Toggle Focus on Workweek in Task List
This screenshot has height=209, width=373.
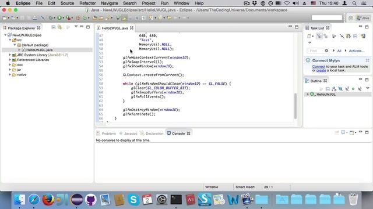pos(334,36)
